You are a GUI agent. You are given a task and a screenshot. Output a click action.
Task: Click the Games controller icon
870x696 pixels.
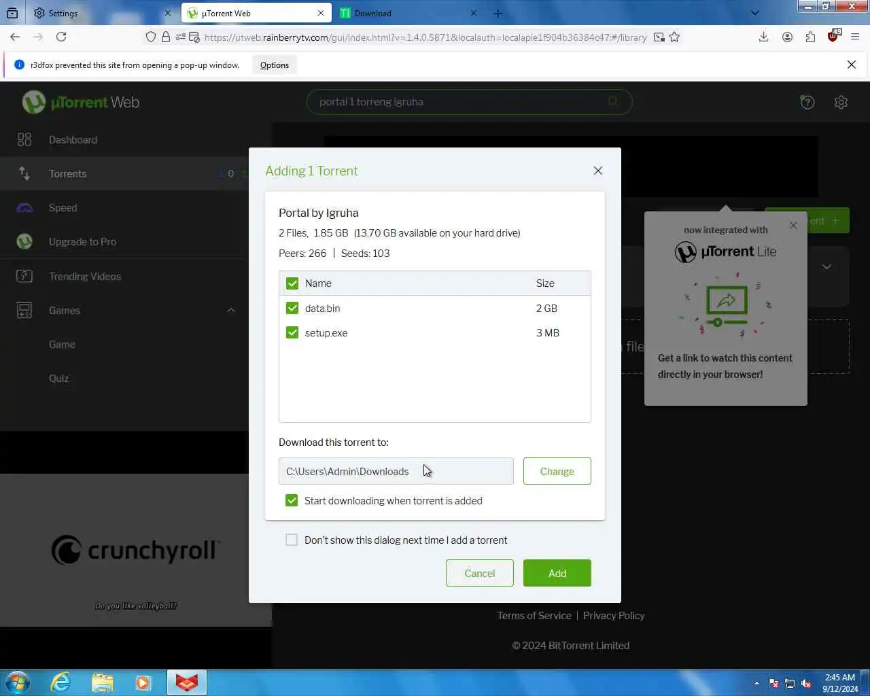(x=24, y=310)
